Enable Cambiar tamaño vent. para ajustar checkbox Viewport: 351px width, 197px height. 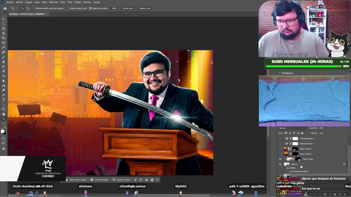pos(33,8)
